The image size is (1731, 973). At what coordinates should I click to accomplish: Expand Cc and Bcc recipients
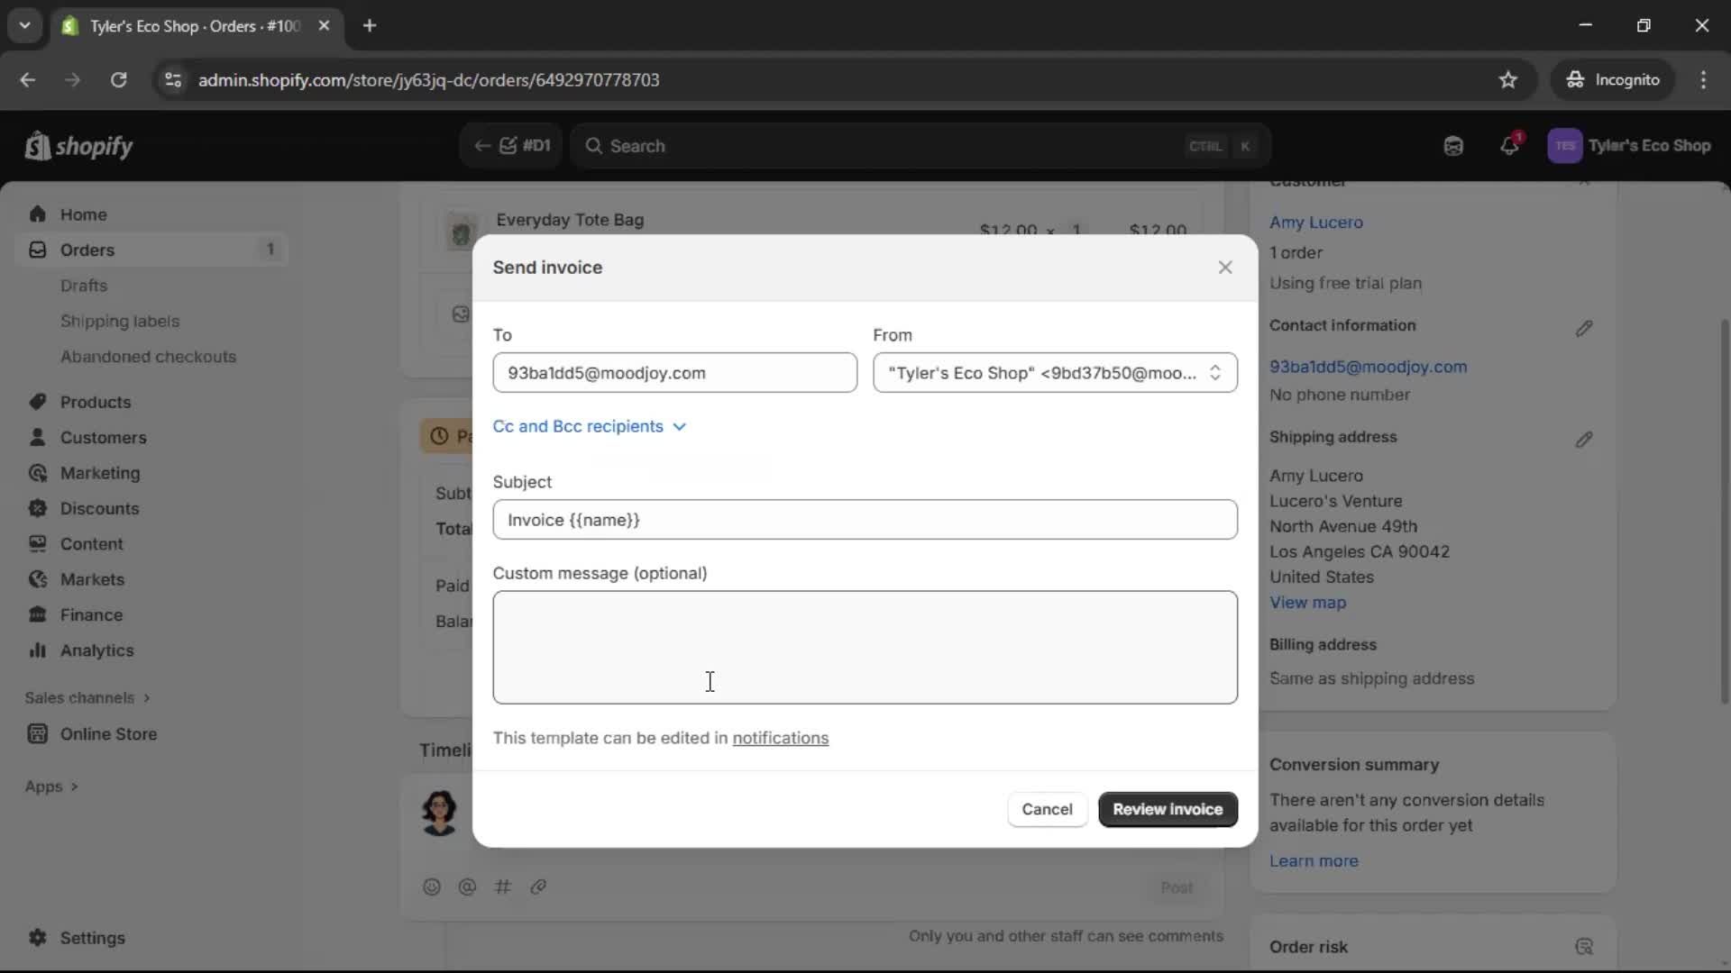(590, 426)
